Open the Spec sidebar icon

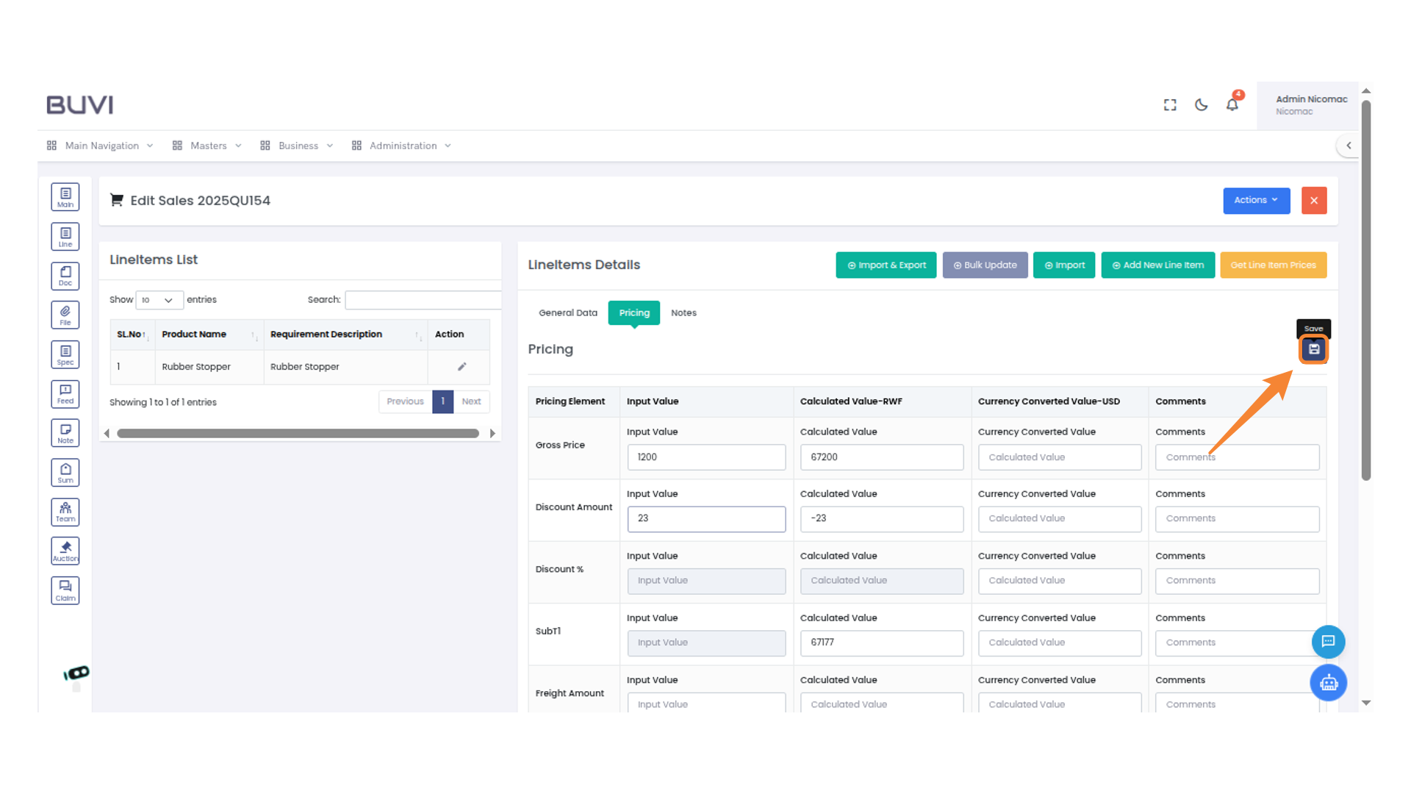(x=65, y=354)
